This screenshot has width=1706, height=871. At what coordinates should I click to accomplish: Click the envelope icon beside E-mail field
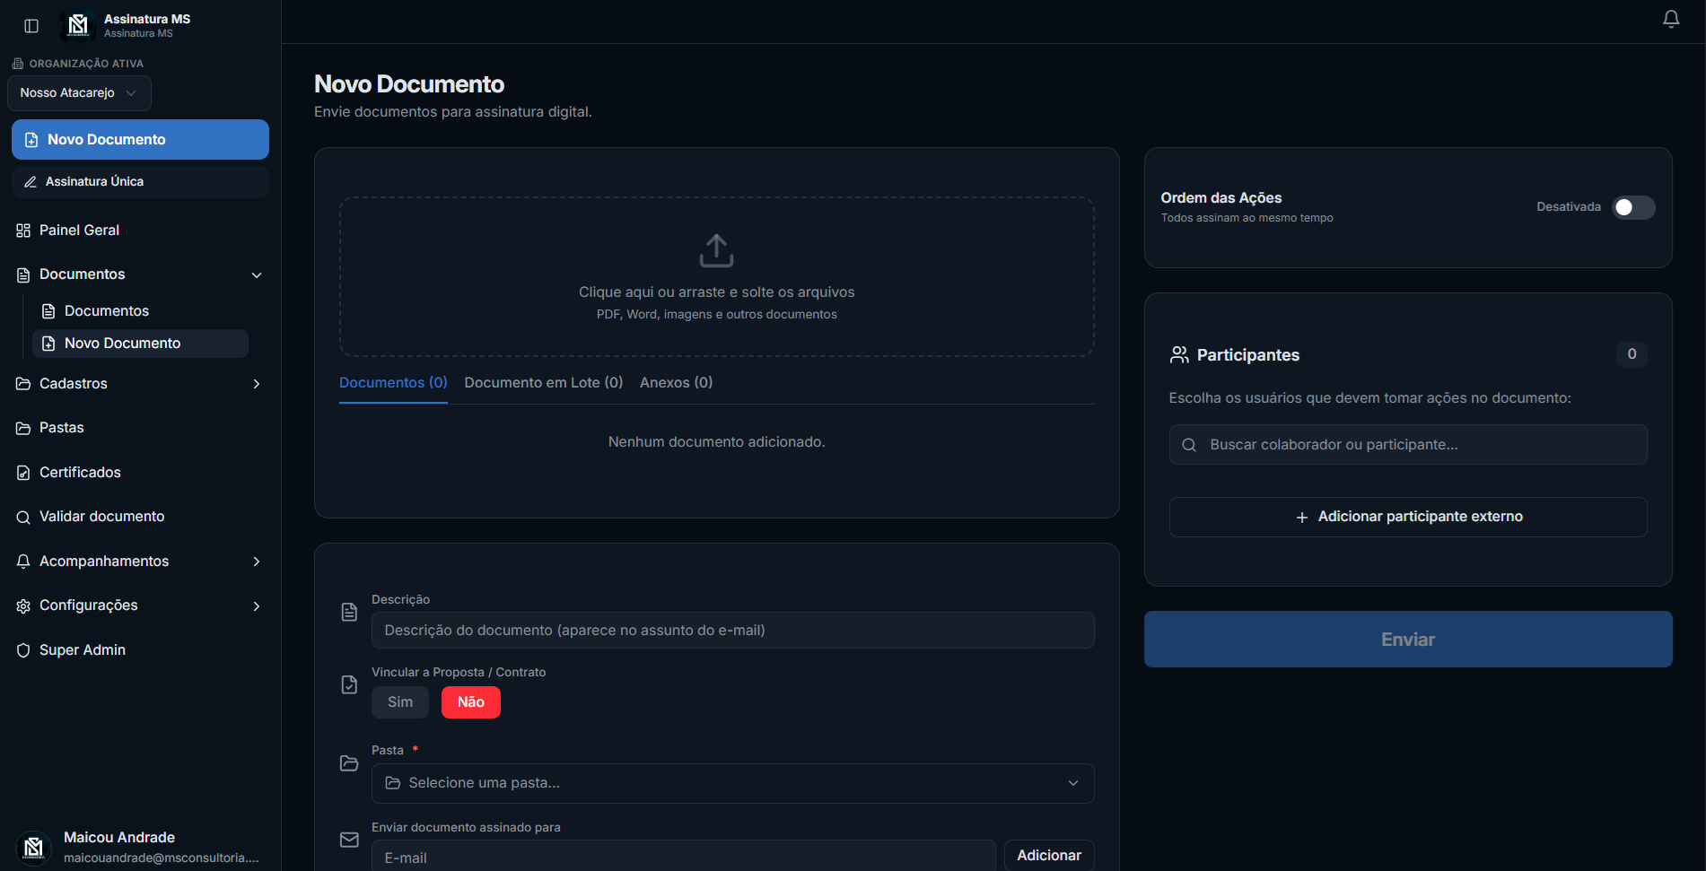349,840
